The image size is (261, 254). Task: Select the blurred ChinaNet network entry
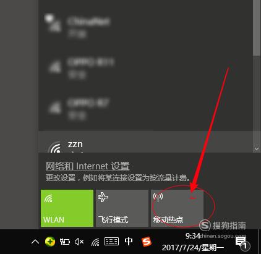145,27
